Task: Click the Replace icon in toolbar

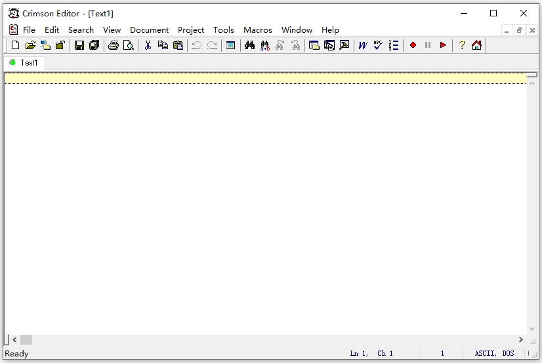Action: [265, 45]
